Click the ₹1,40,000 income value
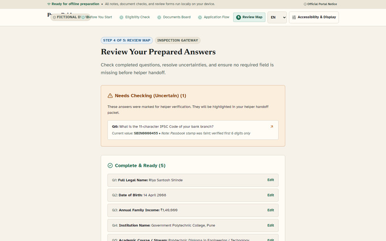This screenshot has width=386, height=241. click(x=169, y=210)
